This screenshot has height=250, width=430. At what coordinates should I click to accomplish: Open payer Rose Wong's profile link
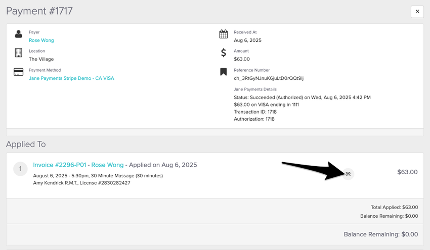pos(41,40)
